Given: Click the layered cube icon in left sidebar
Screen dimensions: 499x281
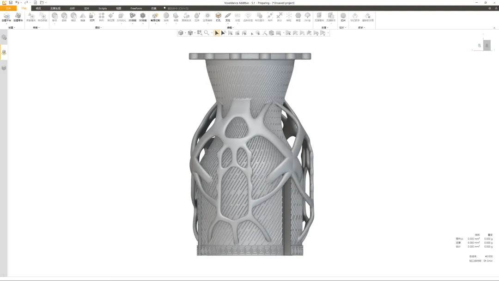Looking at the screenshot, I should [x=4, y=68].
